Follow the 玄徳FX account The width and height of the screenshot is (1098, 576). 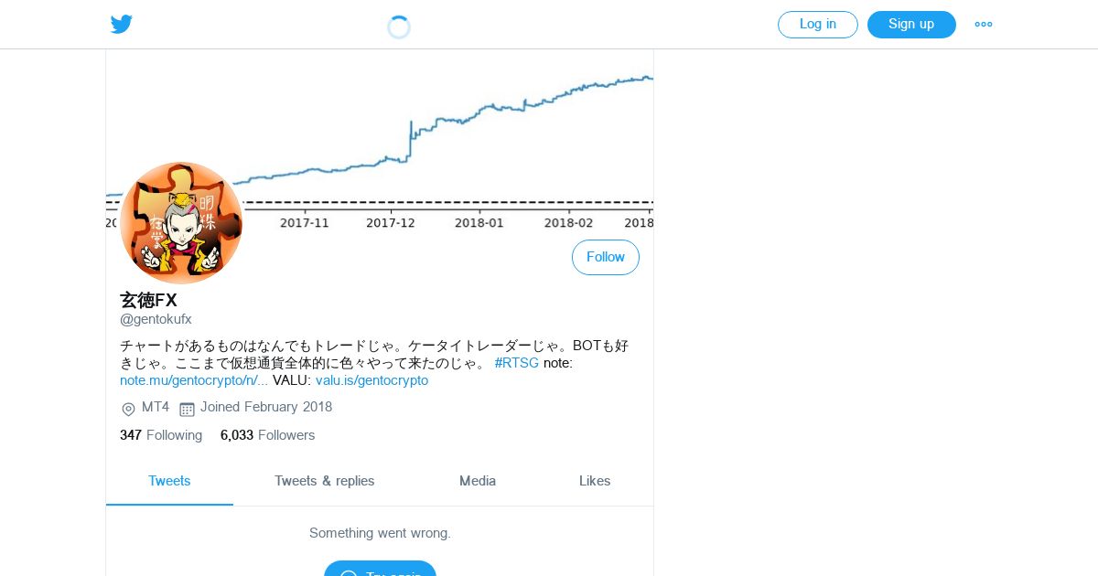pos(605,258)
